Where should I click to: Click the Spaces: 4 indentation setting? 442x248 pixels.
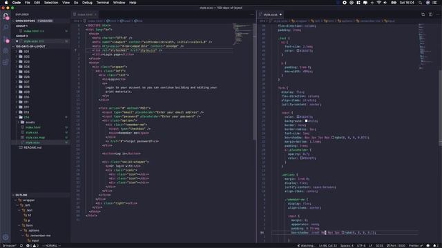[x=347, y=246]
